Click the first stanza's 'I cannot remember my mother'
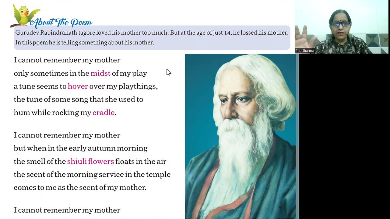 [x=67, y=60]
